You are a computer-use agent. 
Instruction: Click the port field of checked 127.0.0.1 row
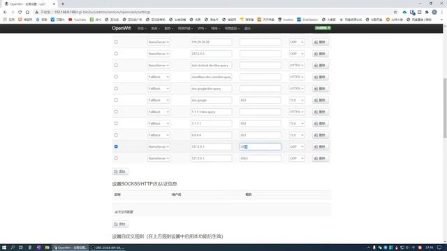click(x=261, y=146)
